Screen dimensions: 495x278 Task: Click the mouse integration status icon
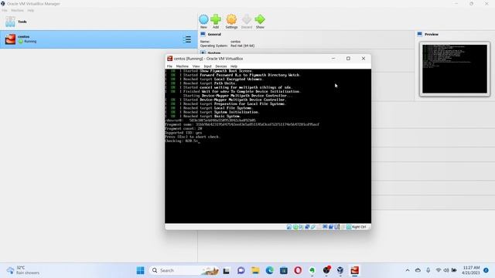343,227
